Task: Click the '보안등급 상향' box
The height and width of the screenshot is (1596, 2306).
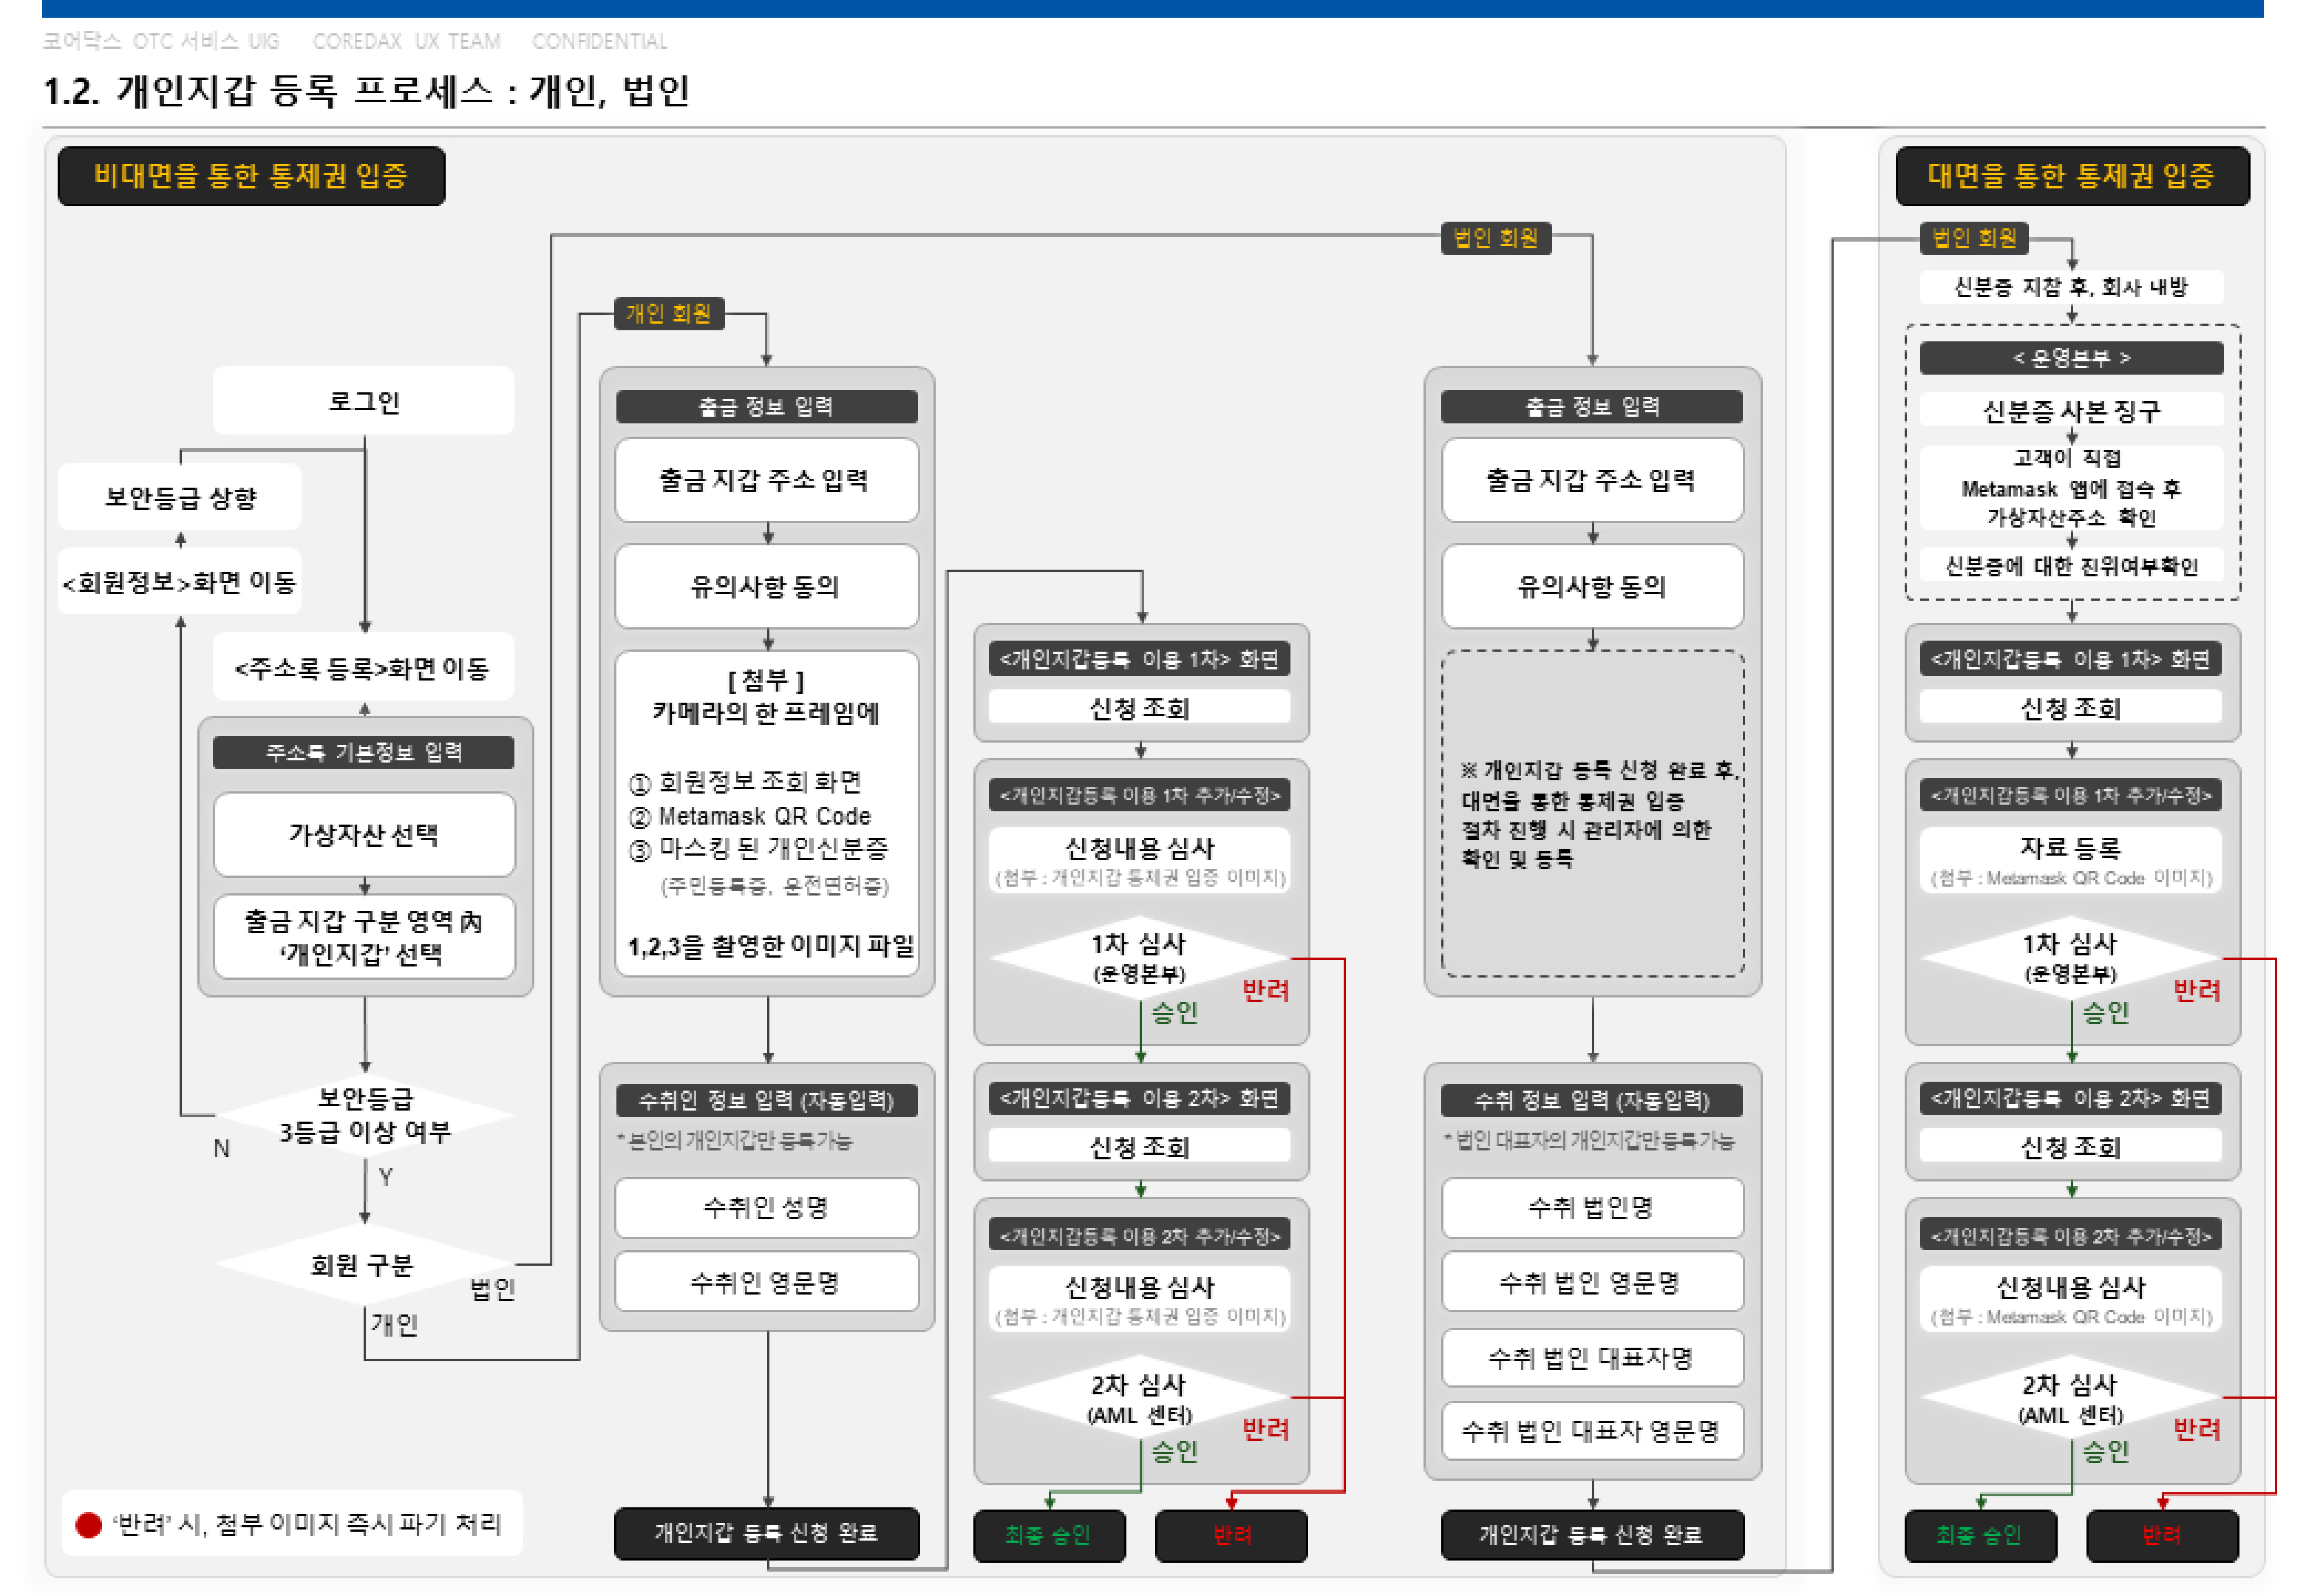Action: (181, 497)
